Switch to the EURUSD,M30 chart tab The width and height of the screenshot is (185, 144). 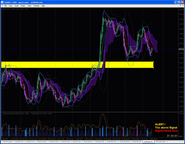pyautogui.click(x=125, y=142)
